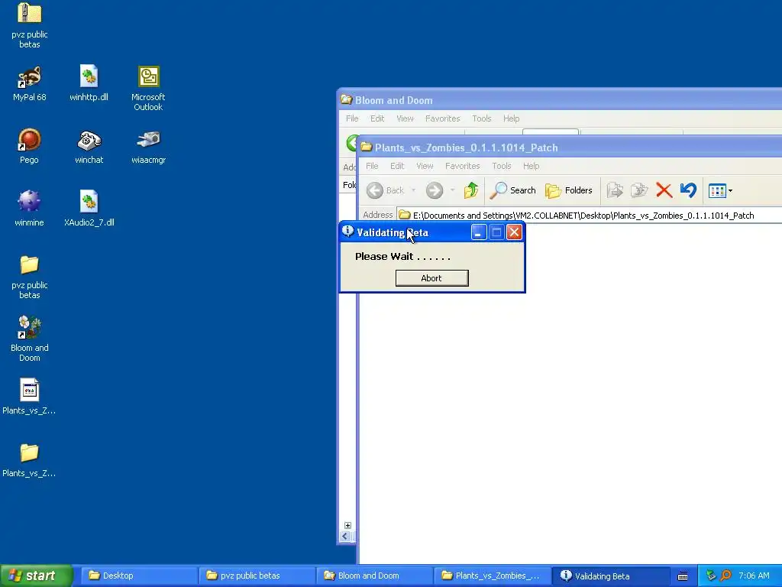
Task: Switch to Validating Beta taskbar button
Action: pos(609,576)
